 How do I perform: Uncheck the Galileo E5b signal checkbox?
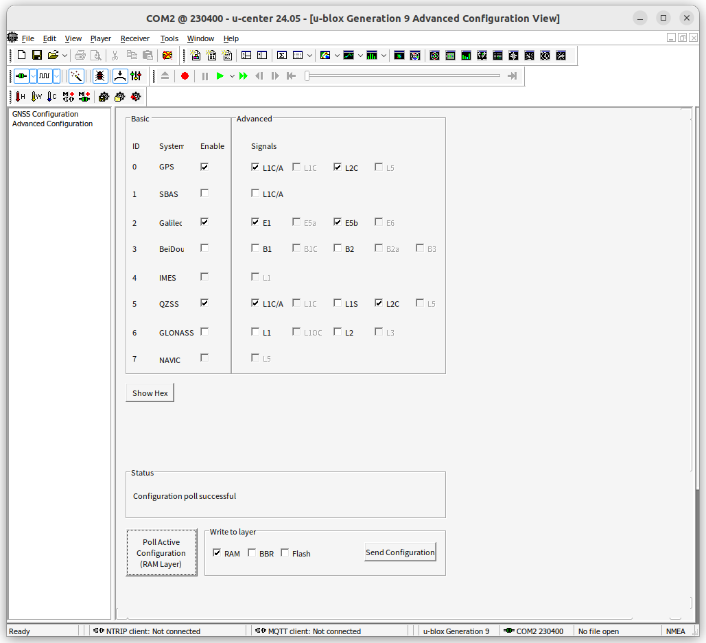click(338, 222)
